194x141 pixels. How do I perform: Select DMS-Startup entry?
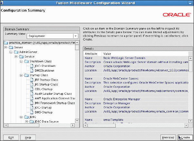tap(44, 112)
